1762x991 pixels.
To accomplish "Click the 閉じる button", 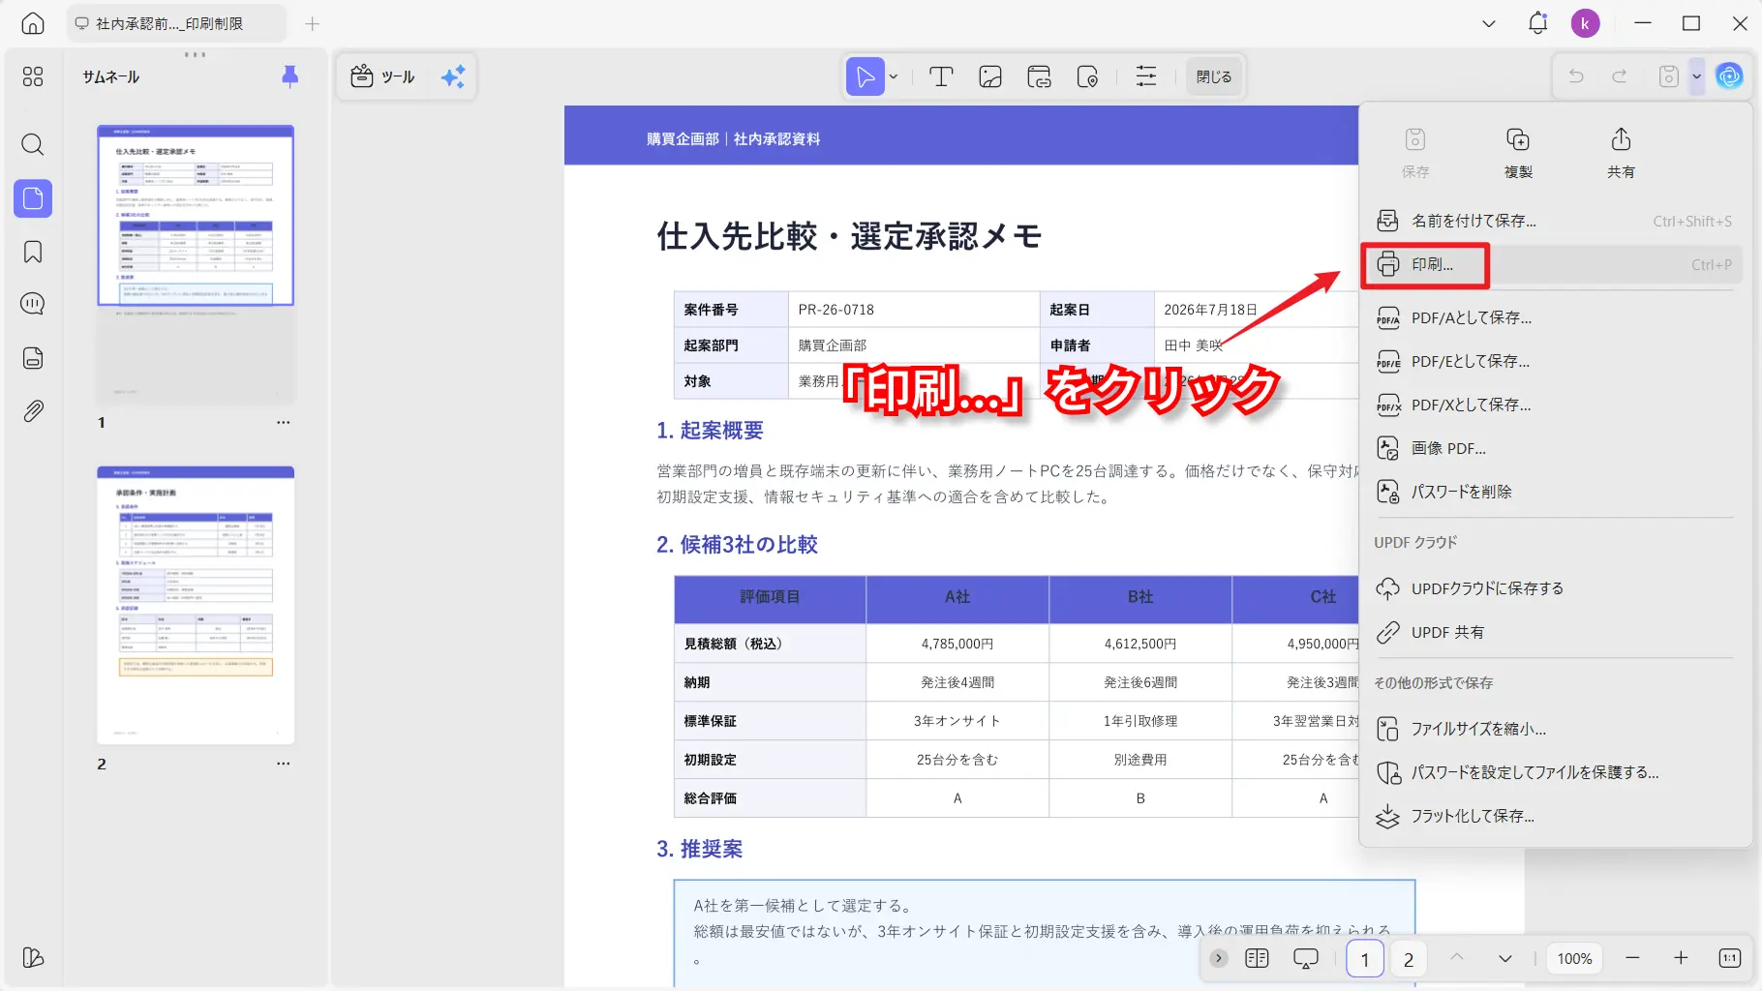I will (1214, 76).
